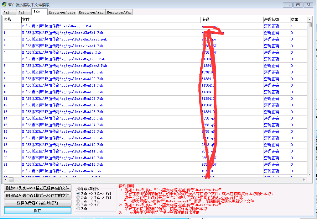Select row with Mon111.Pak file
The height and width of the screenshot is (219, 317).
coord(155,151)
